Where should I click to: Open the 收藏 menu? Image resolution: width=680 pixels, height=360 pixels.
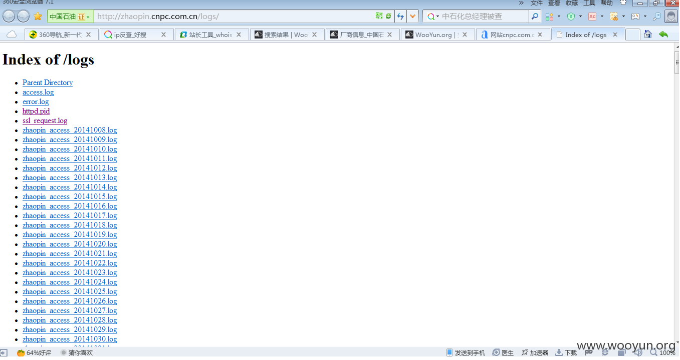pos(571,2)
